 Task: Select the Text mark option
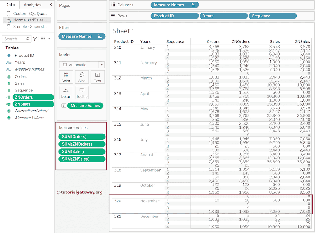point(98,77)
